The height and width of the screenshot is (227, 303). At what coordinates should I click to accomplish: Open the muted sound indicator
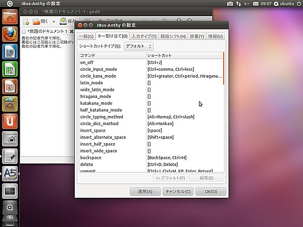(246, 4)
